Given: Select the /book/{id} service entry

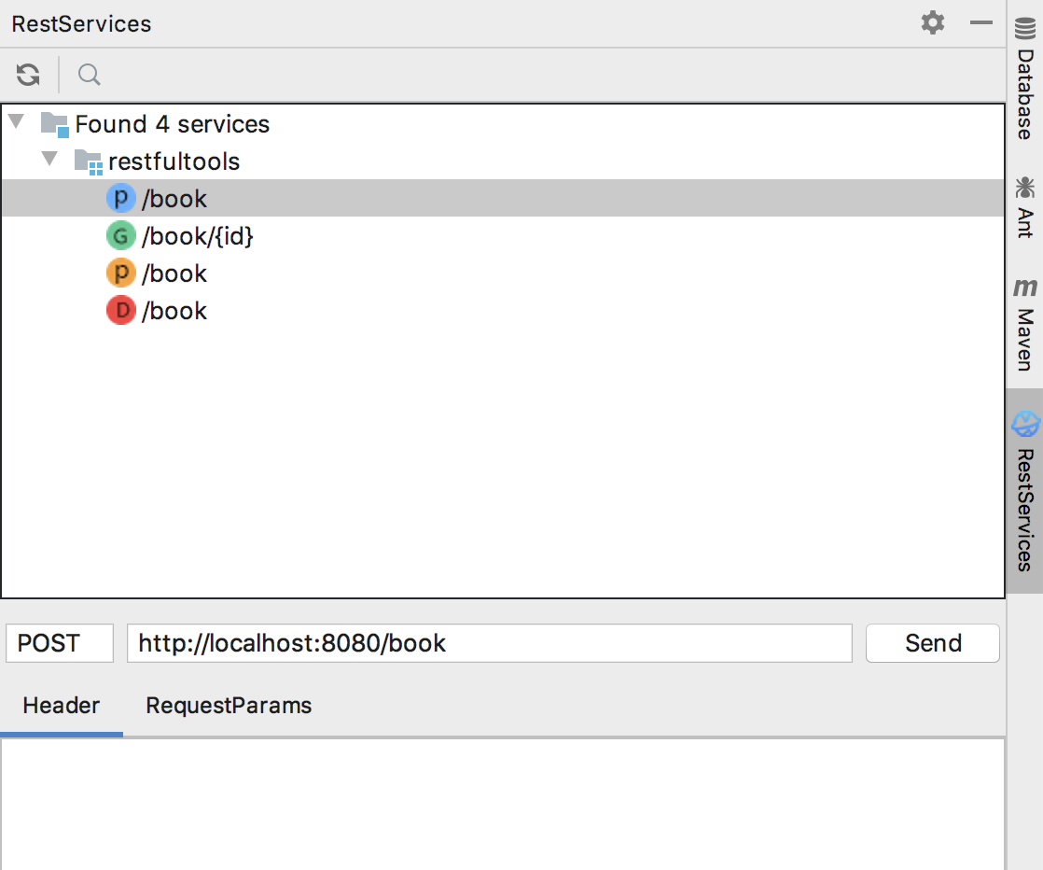Looking at the screenshot, I should (198, 236).
